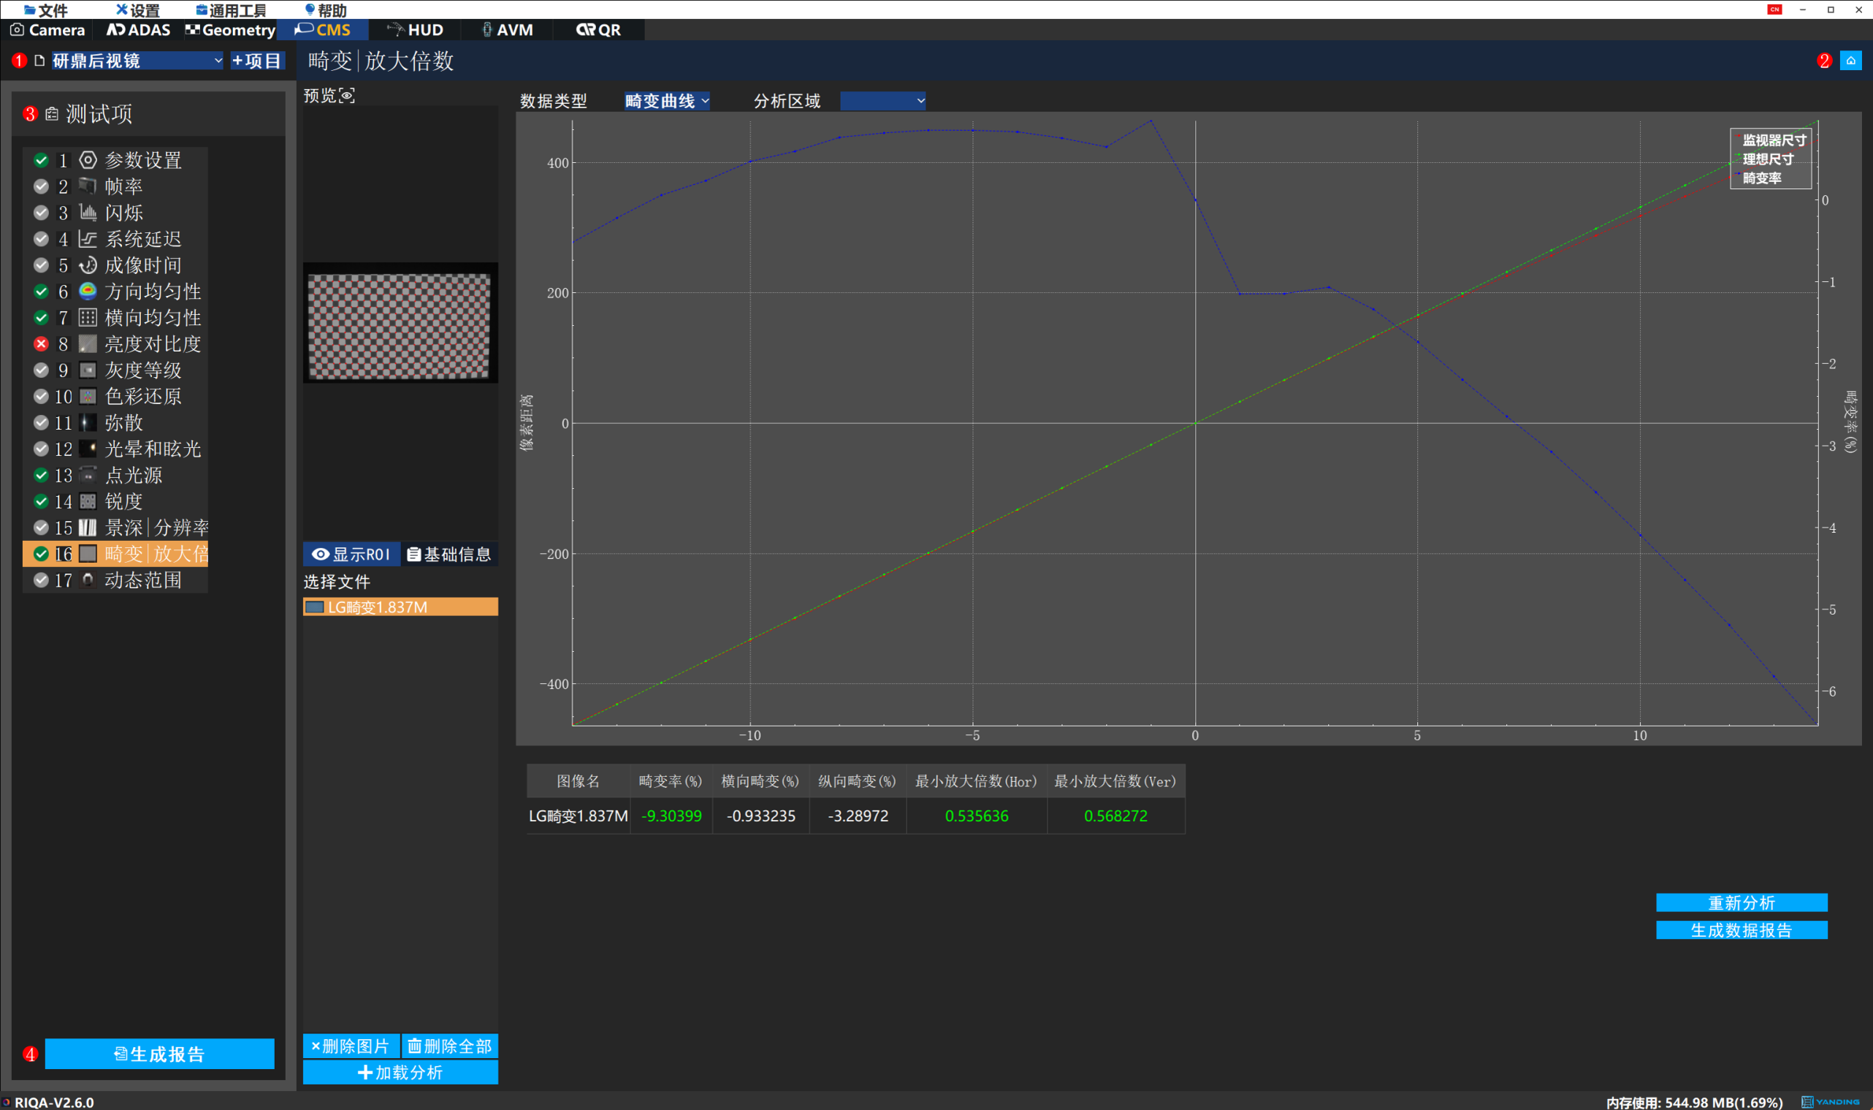Click the 加载分析 button
Screen dimensions: 1873x1110
(x=400, y=1072)
